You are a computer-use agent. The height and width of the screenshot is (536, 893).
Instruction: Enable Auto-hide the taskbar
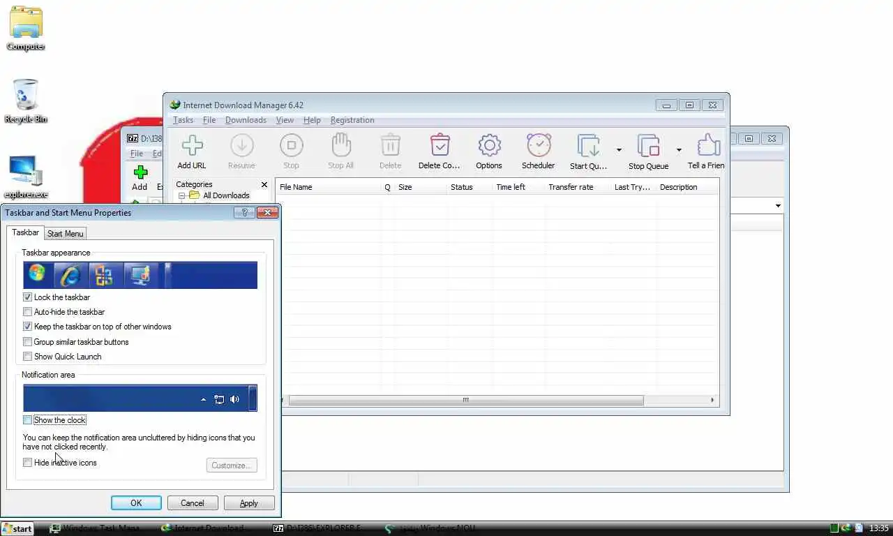pos(28,312)
